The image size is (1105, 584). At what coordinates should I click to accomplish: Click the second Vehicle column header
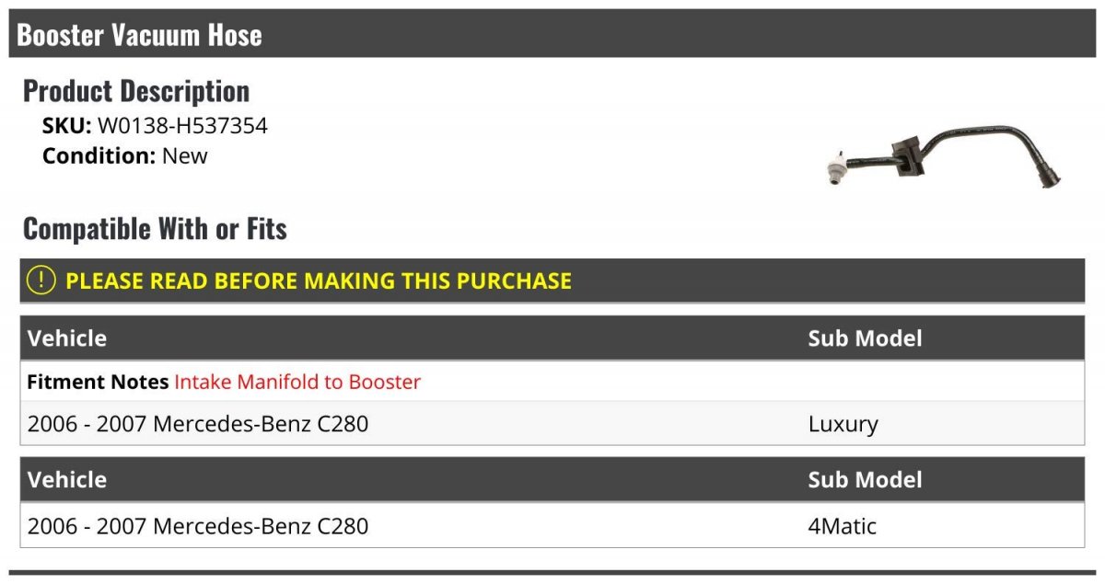[x=67, y=480]
